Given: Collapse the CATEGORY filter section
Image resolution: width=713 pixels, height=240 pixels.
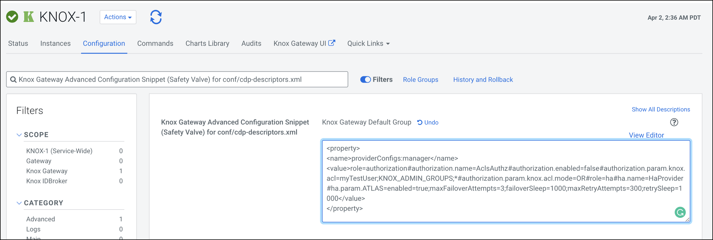Looking at the screenshot, I should [19, 203].
